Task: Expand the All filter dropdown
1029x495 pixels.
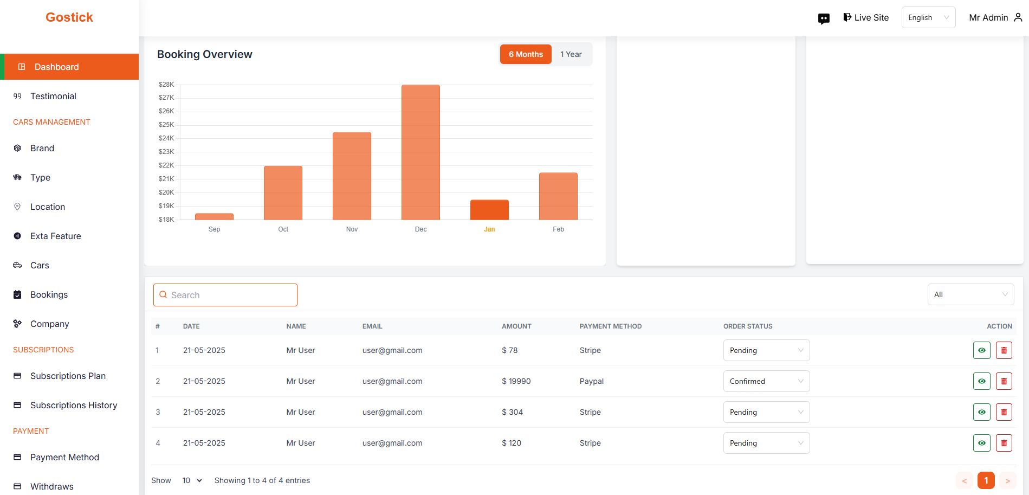Action: [x=970, y=294]
